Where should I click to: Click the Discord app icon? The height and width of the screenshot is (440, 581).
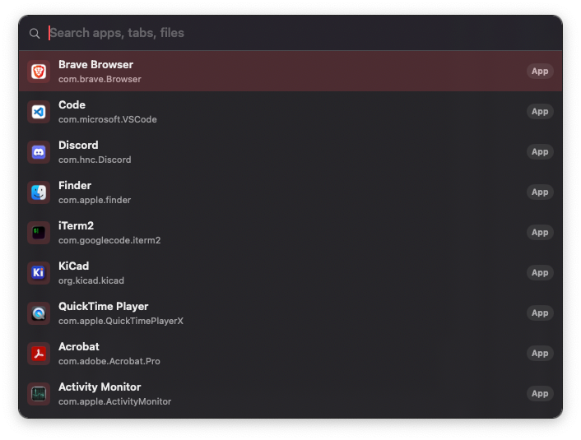click(39, 152)
